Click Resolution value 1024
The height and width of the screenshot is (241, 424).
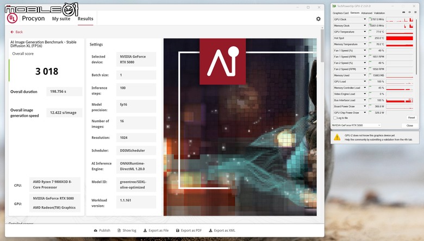pos(136,138)
